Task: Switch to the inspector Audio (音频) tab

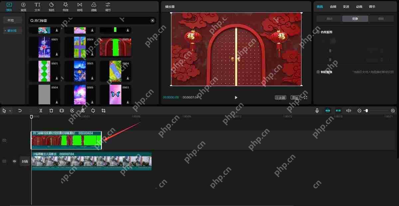Action: 333,7
